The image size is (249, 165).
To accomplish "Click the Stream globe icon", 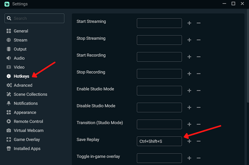I will pos(9,40).
